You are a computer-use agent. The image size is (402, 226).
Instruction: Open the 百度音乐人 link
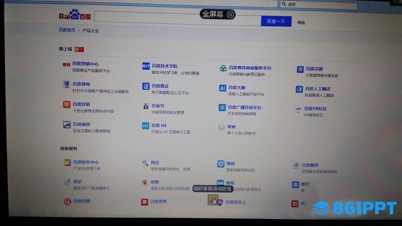[236, 202]
